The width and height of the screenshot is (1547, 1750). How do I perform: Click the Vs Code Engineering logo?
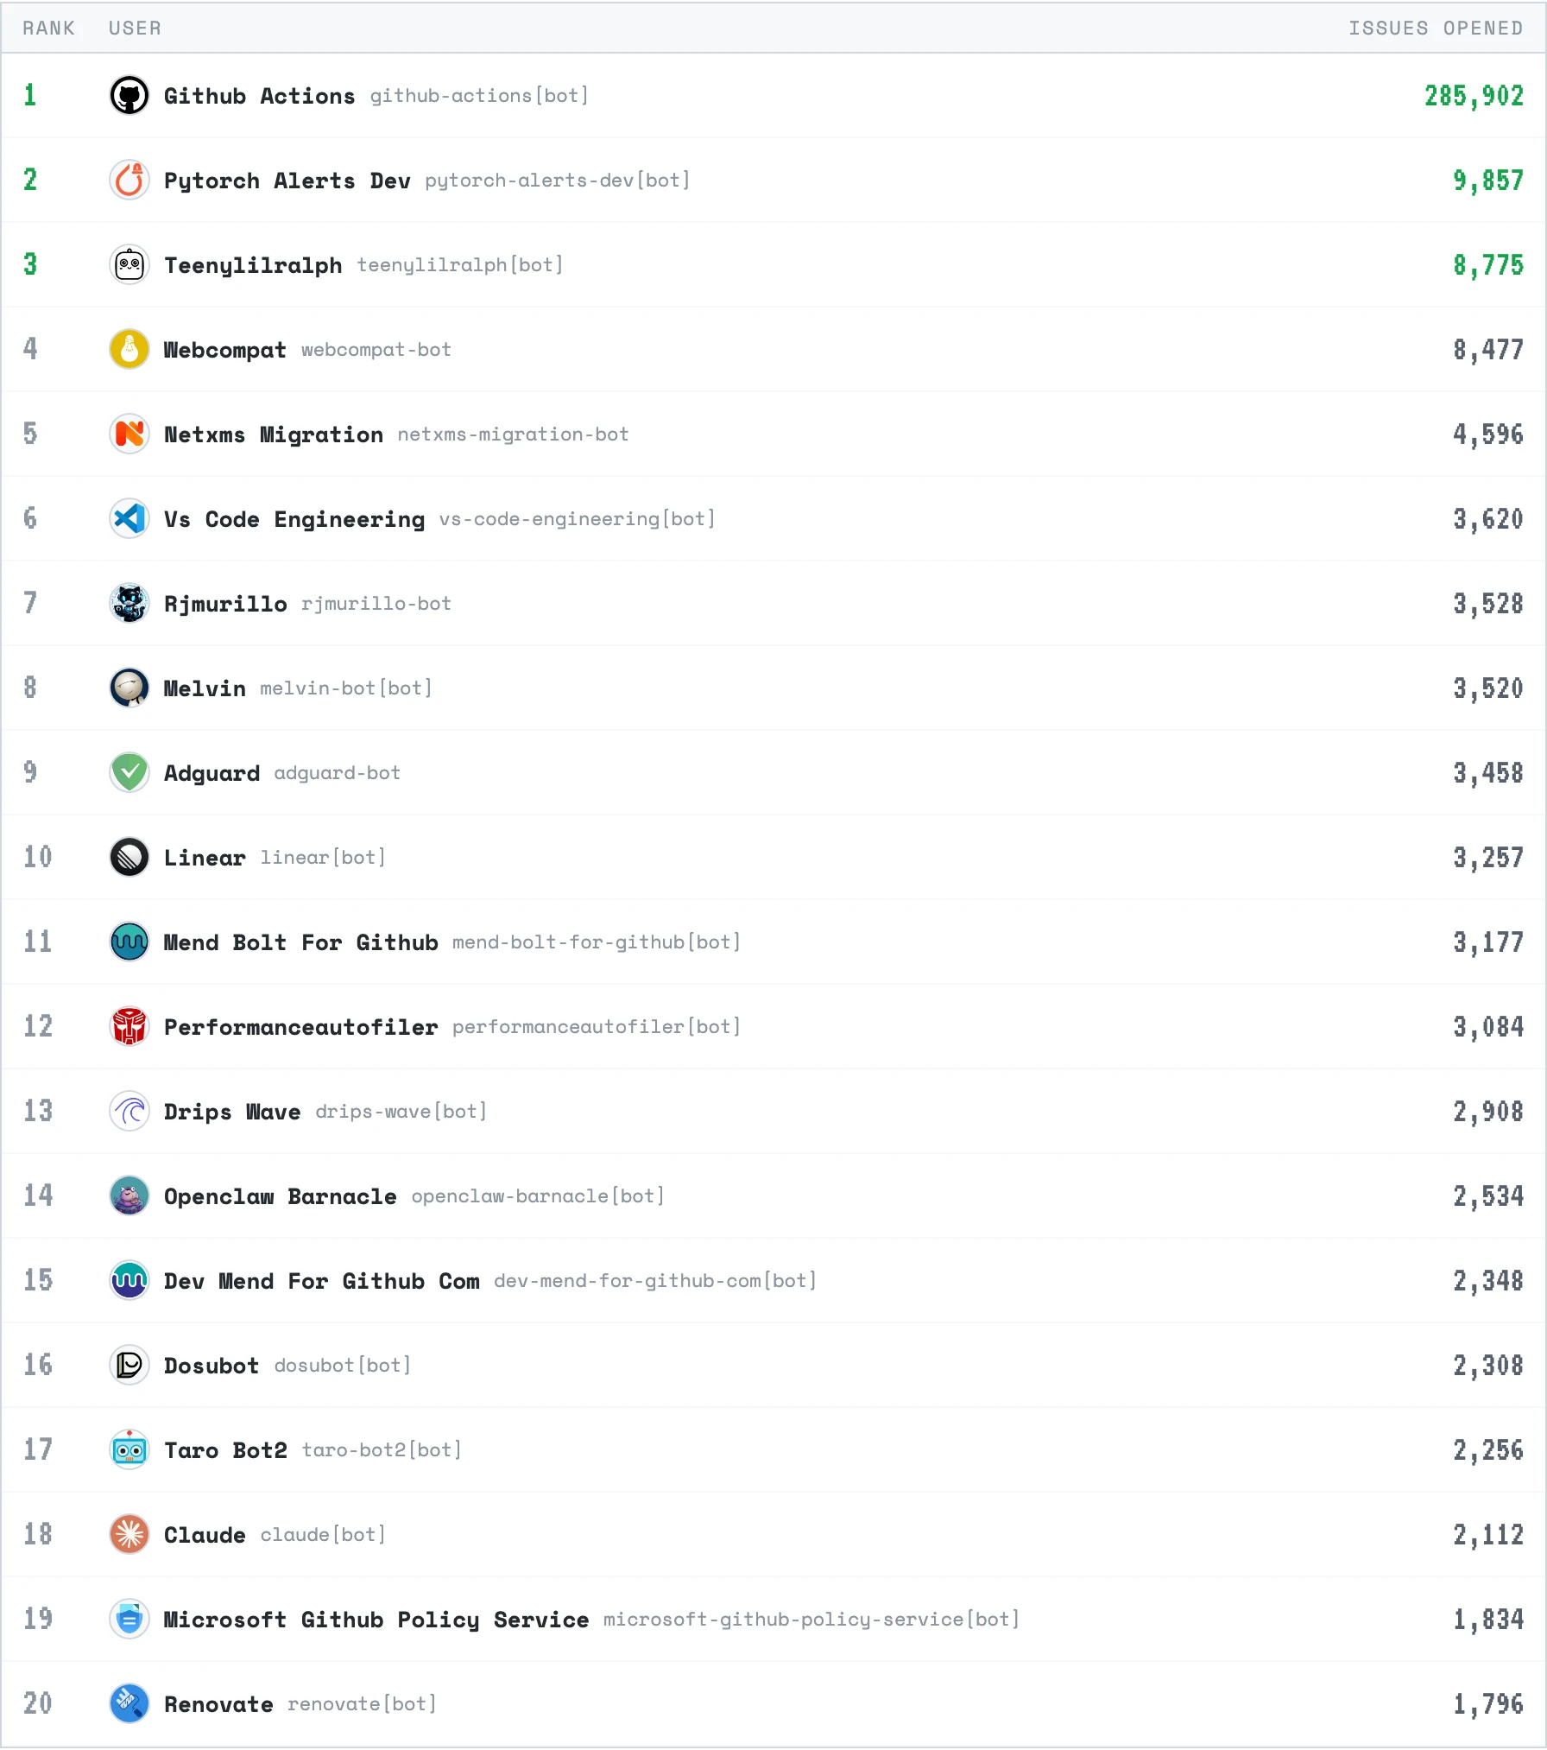click(129, 518)
